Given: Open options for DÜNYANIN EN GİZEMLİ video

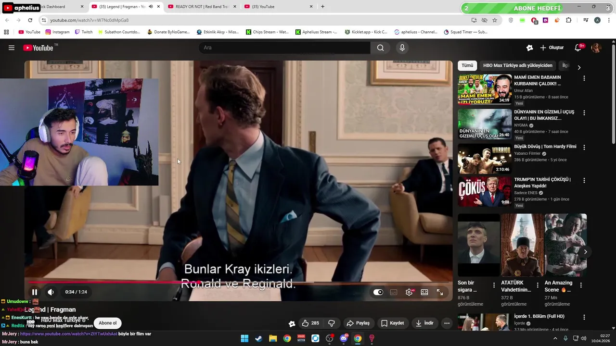Looking at the screenshot, I should pyautogui.click(x=584, y=113).
